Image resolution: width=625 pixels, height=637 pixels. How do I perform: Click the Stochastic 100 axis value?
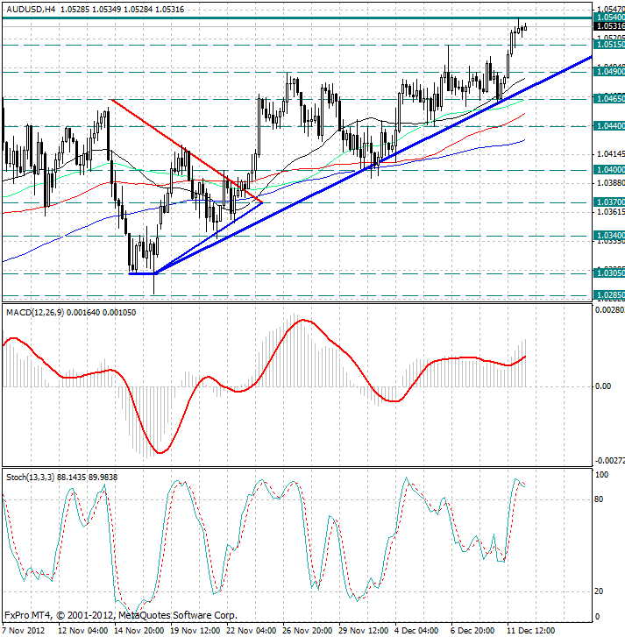point(601,475)
